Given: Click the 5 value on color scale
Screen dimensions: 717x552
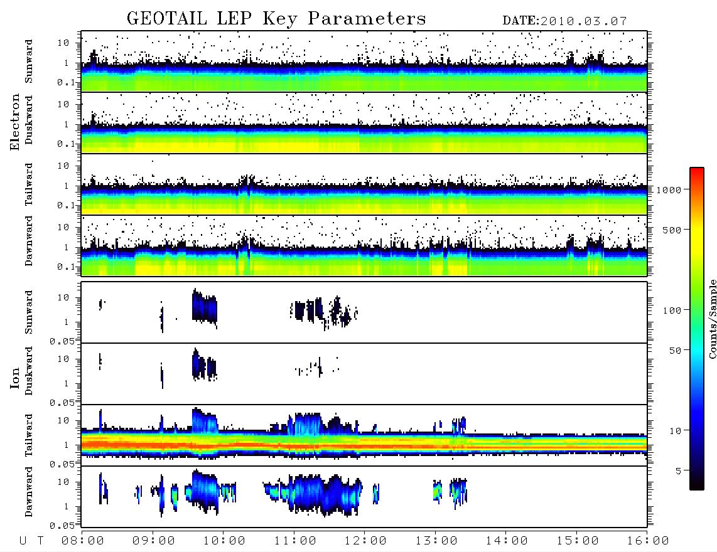Looking at the screenshot, I should [x=678, y=471].
